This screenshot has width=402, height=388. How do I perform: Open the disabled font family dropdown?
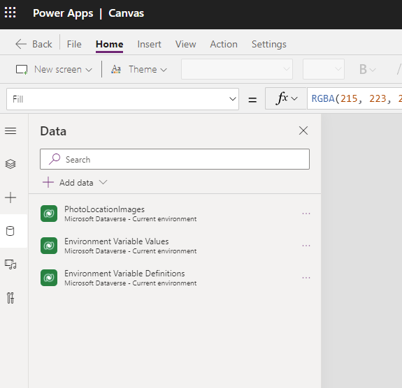pyautogui.click(x=237, y=69)
